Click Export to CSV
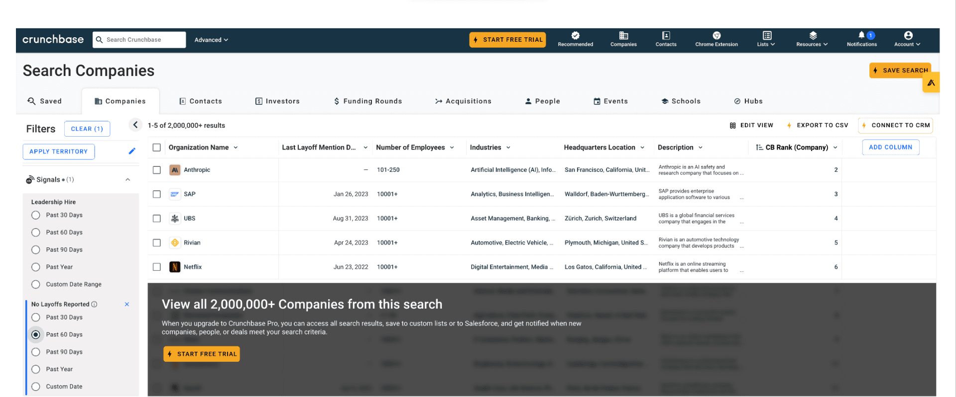 click(818, 125)
